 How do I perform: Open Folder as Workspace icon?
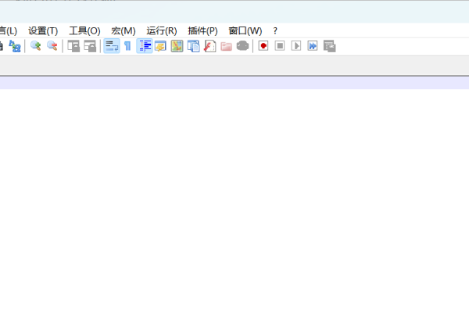point(226,46)
